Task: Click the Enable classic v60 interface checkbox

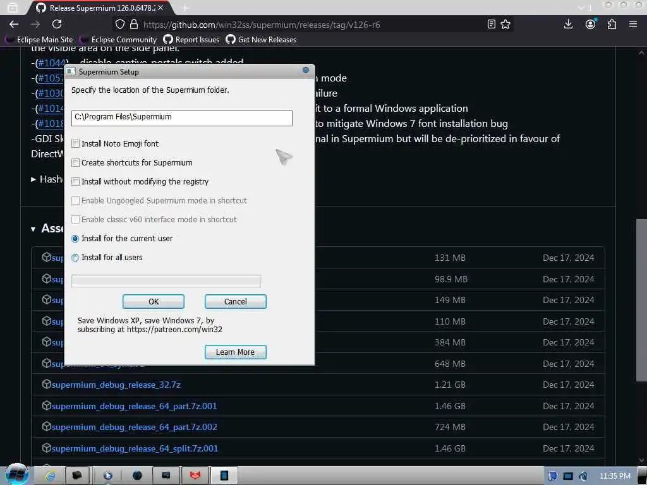Action: (76, 219)
